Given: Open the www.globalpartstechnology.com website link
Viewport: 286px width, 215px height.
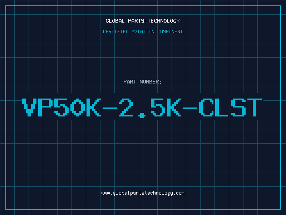Looking at the screenshot, I should (x=143, y=193).
